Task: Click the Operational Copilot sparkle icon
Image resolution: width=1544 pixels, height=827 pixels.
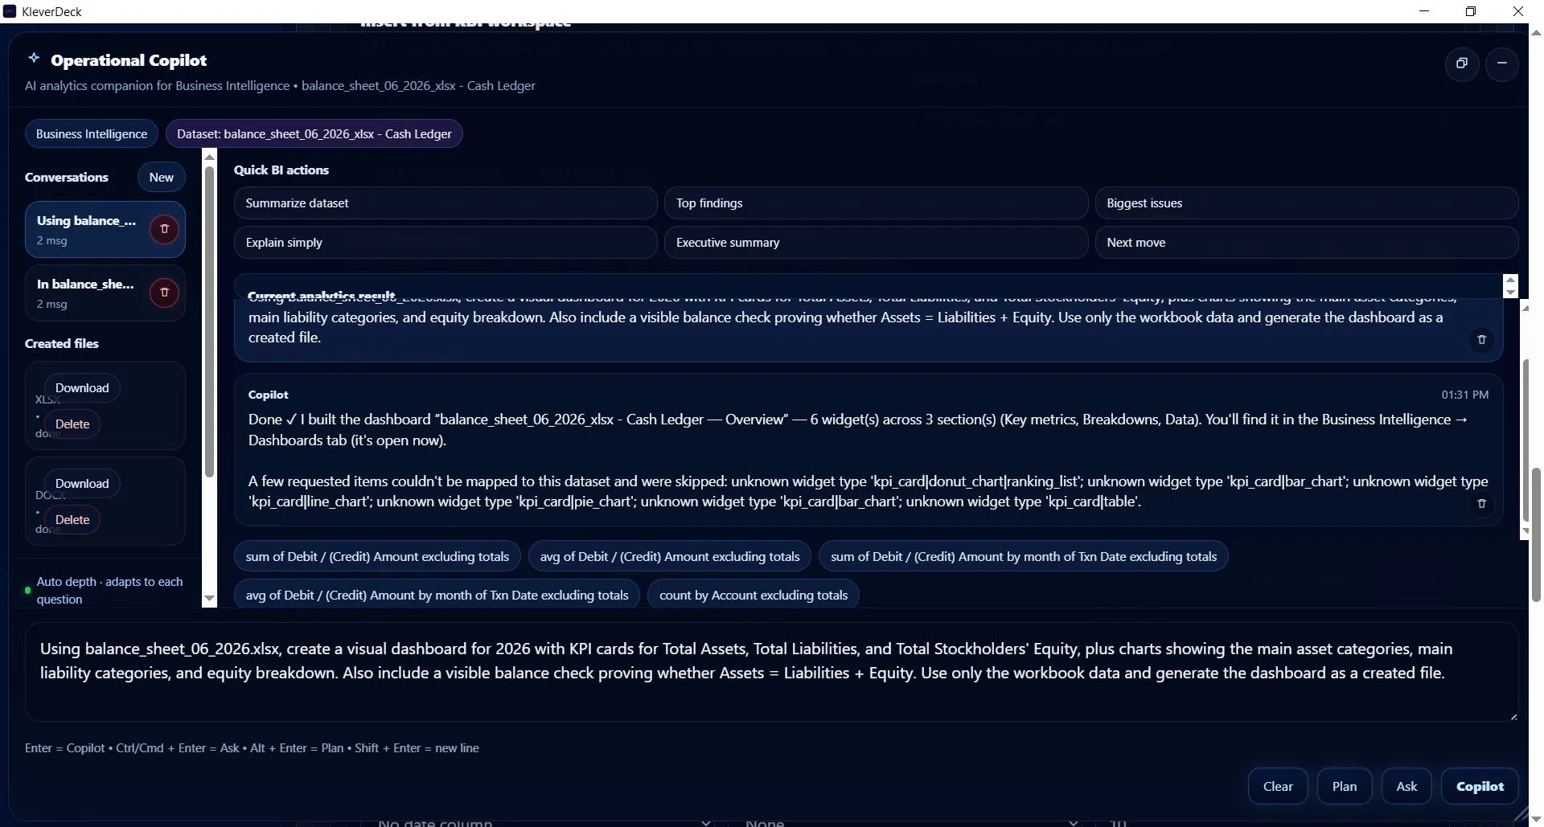Action: (34, 58)
